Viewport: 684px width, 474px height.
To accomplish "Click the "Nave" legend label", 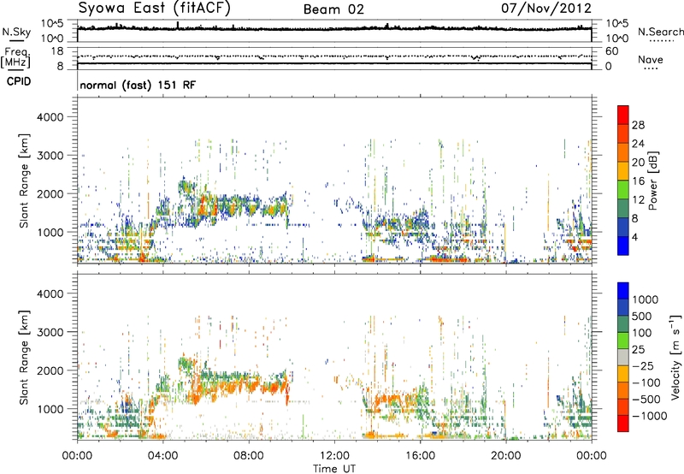I will coord(651,60).
